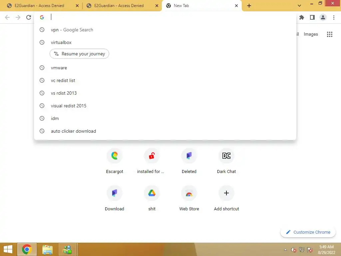
Task: Open the Escargot shortcut
Action: click(115, 161)
